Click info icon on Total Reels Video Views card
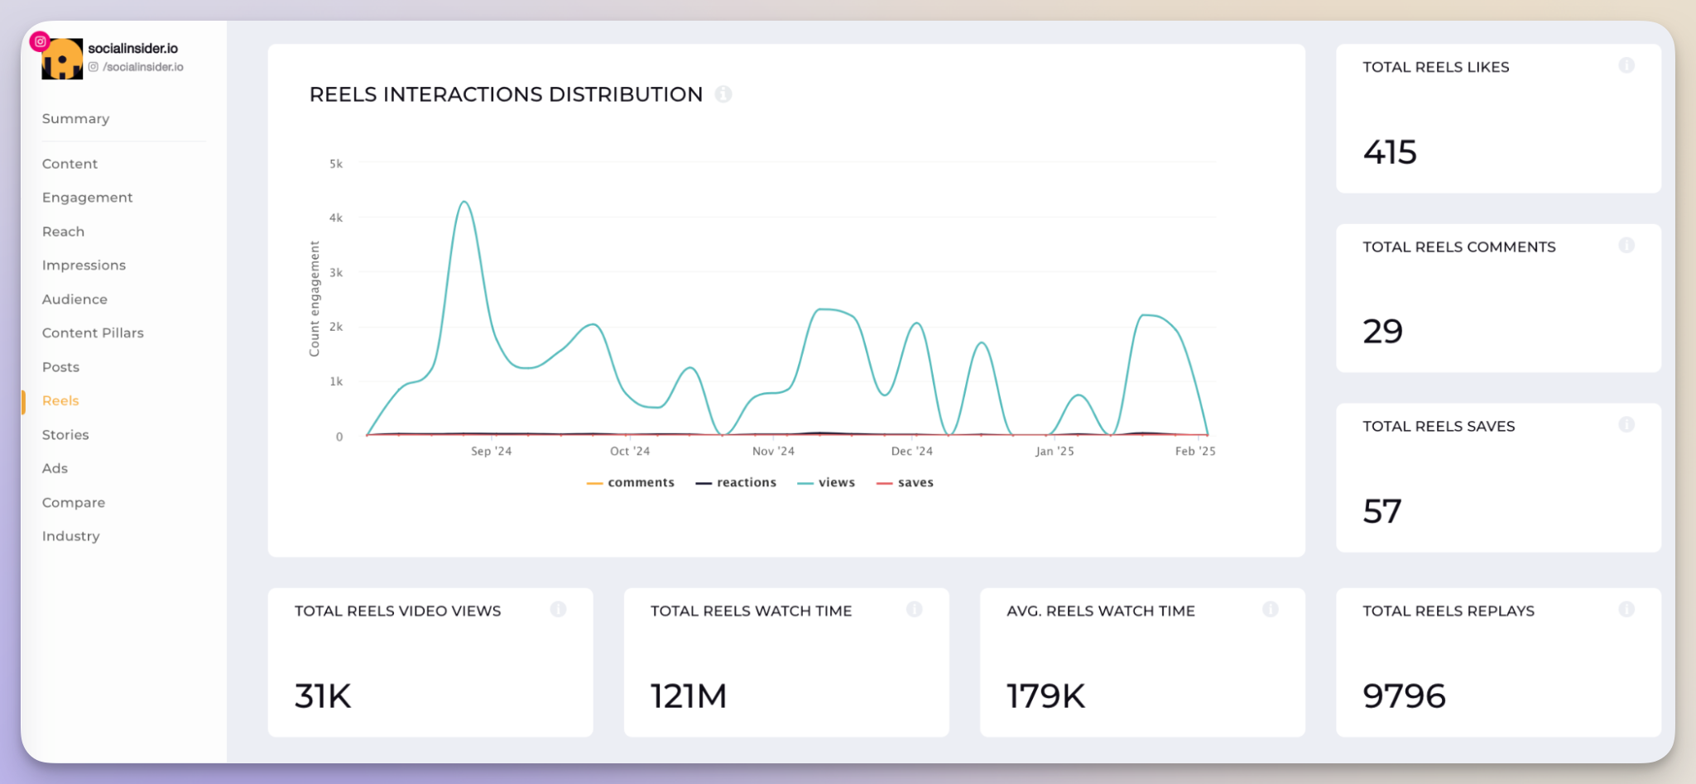The image size is (1696, 784). [558, 610]
